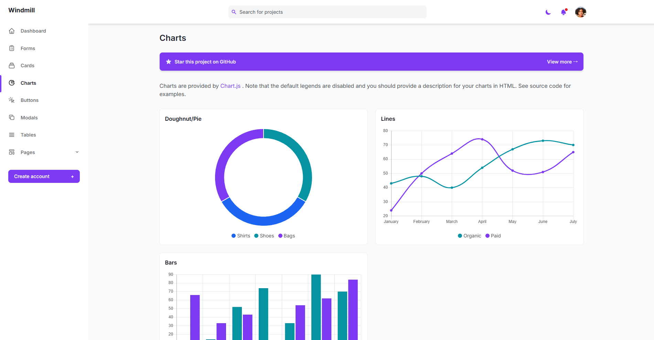The width and height of the screenshot is (654, 340).
Task: Click the Paid purple legend dot
Action: pyautogui.click(x=487, y=236)
